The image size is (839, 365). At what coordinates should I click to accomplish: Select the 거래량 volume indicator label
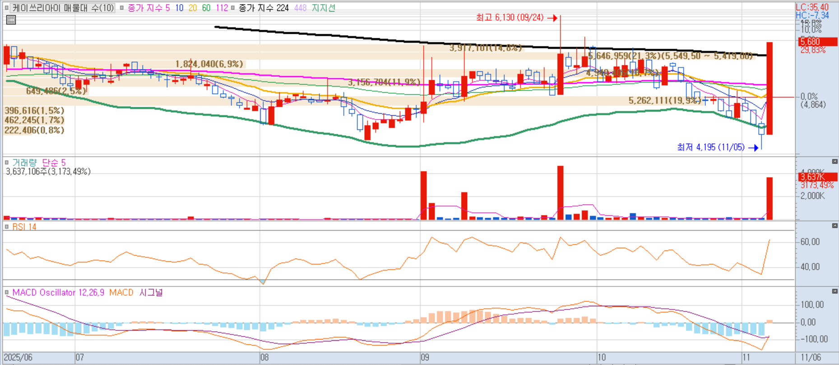[25, 162]
